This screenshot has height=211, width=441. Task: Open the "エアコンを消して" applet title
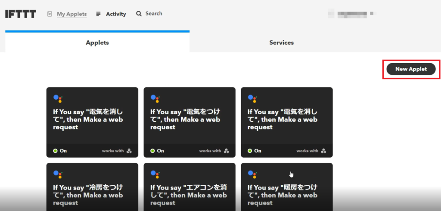point(189,195)
